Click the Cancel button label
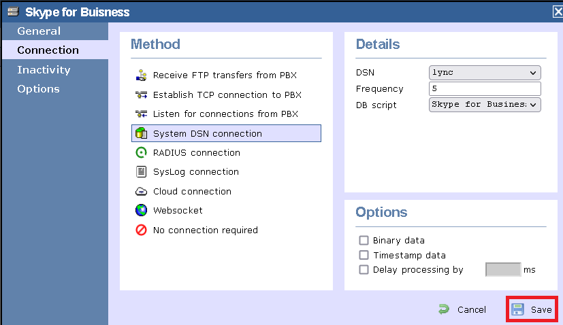The width and height of the screenshot is (563, 325). (x=472, y=309)
